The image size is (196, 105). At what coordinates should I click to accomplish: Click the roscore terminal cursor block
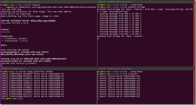(x=2, y=65)
